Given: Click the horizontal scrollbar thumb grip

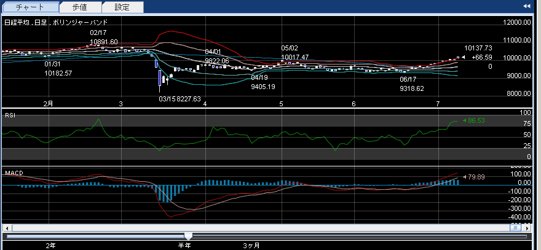Looking at the screenshot, I should 514,227.
